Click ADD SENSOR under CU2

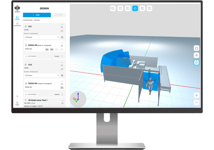point(31,94)
